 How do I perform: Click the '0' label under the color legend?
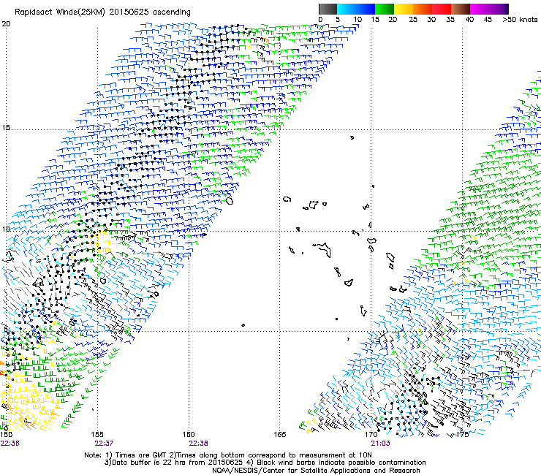tap(320, 20)
